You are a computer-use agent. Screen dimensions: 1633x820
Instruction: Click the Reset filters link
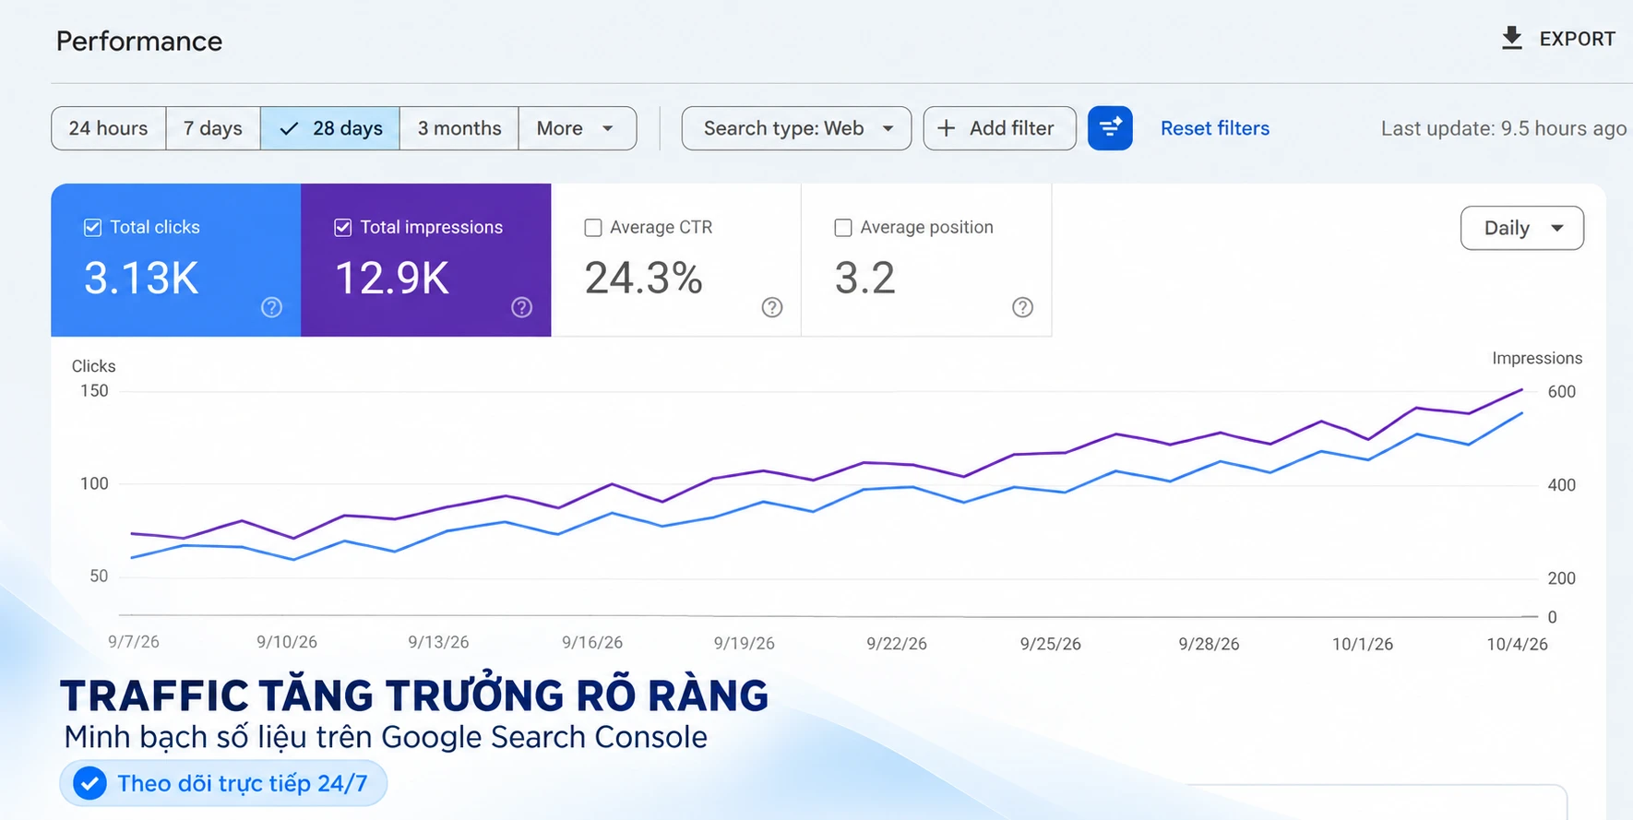pyautogui.click(x=1215, y=128)
